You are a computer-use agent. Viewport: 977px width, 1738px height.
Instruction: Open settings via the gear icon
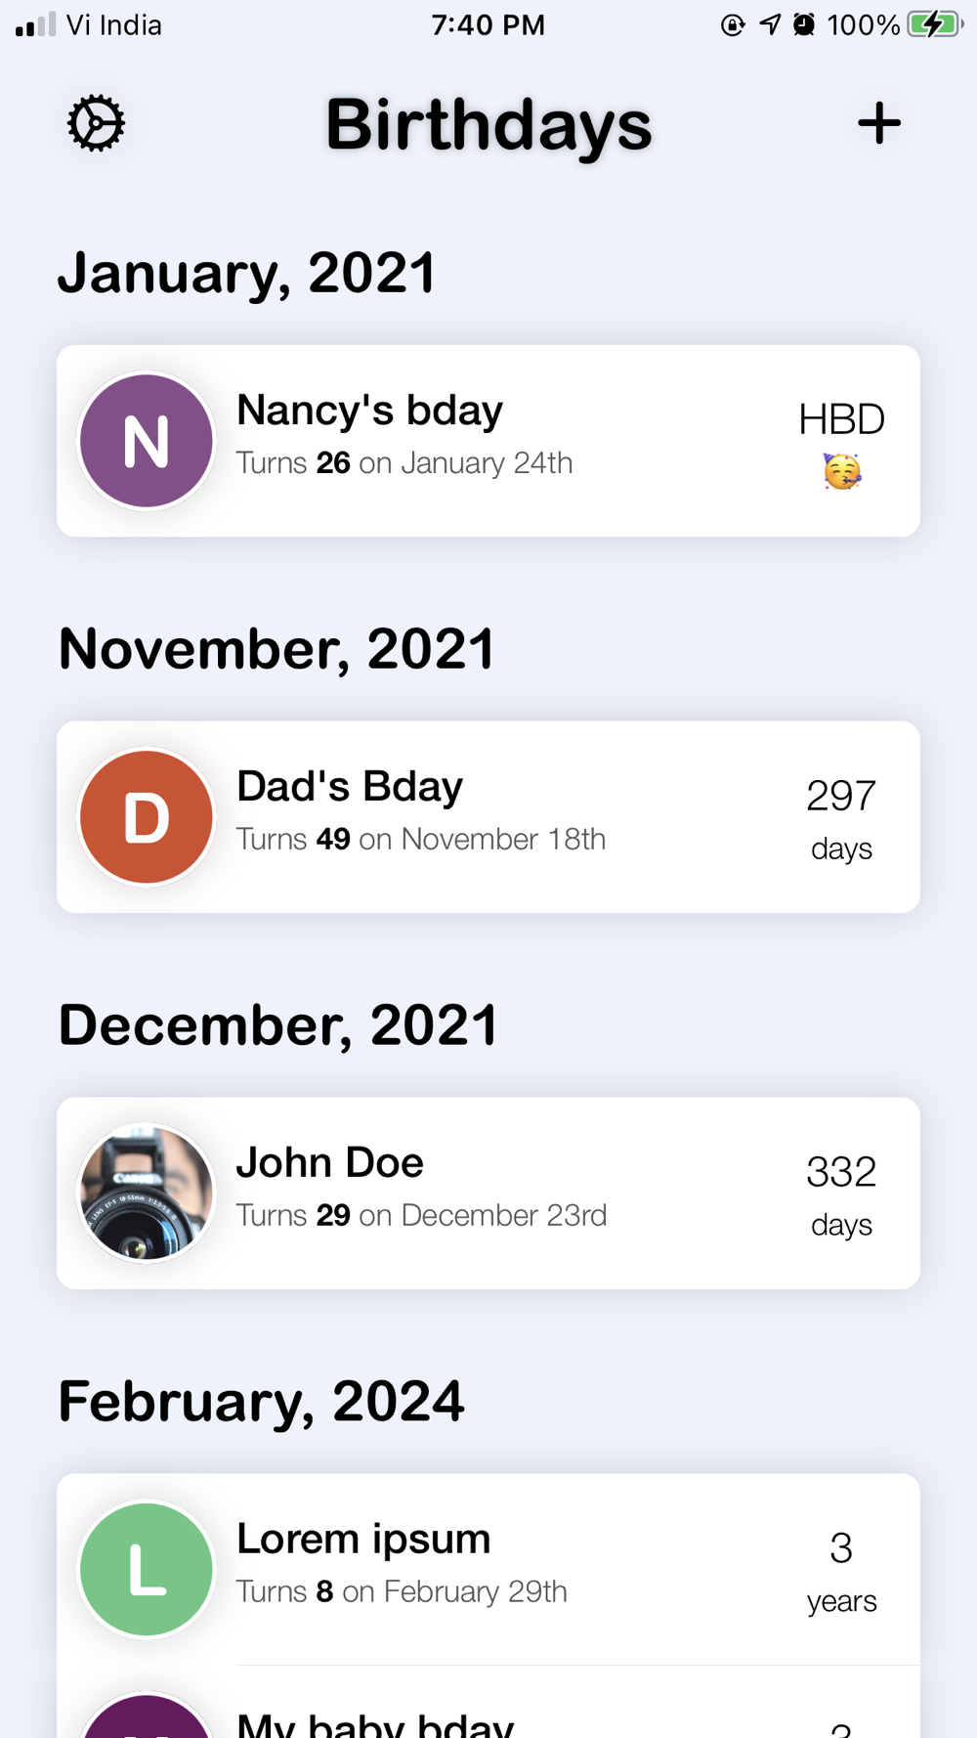96,124
